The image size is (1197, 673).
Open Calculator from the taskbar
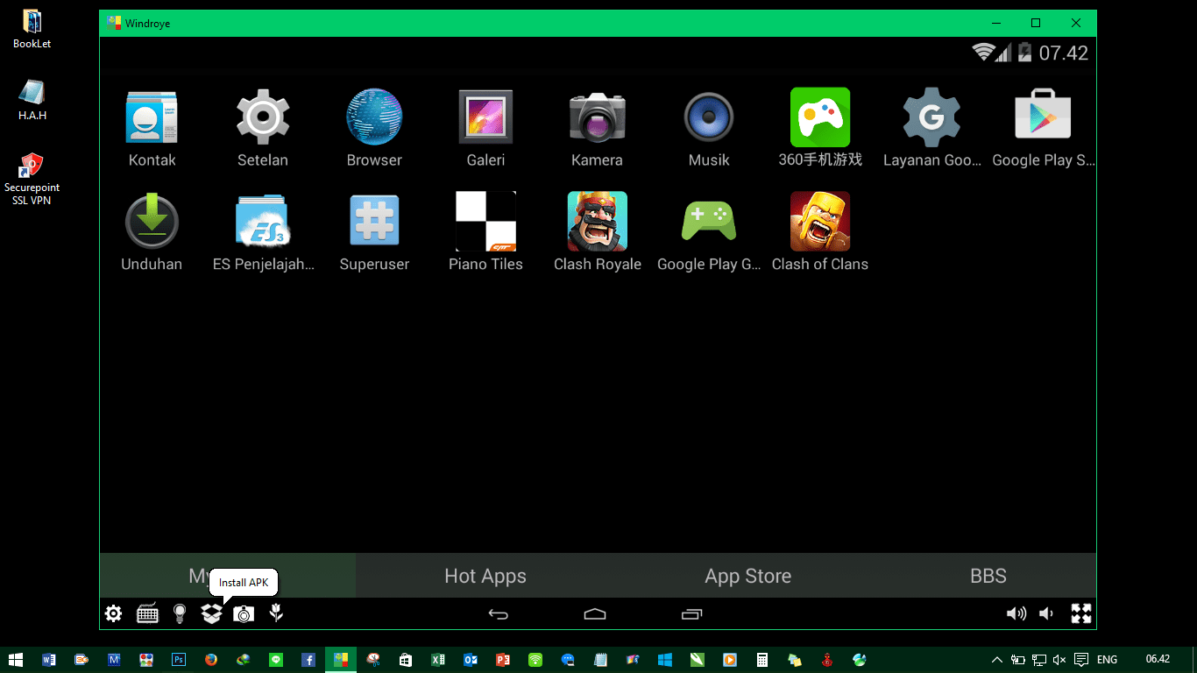coord(761,660)
